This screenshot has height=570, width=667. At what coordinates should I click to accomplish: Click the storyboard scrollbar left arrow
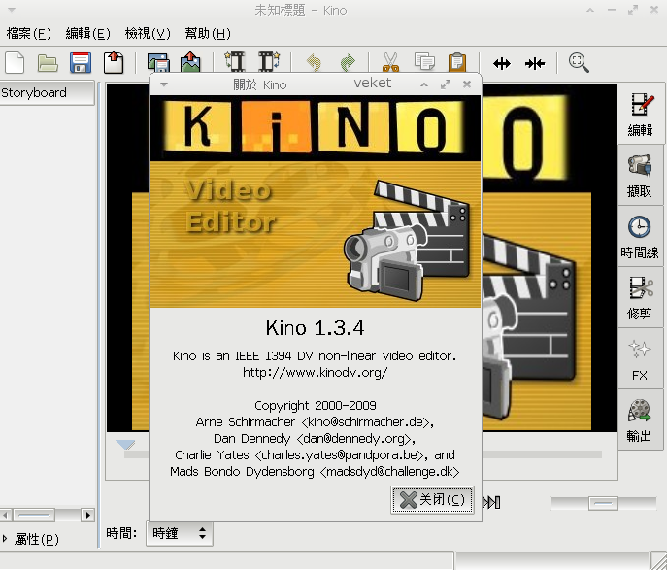click(x=6, y=515)
